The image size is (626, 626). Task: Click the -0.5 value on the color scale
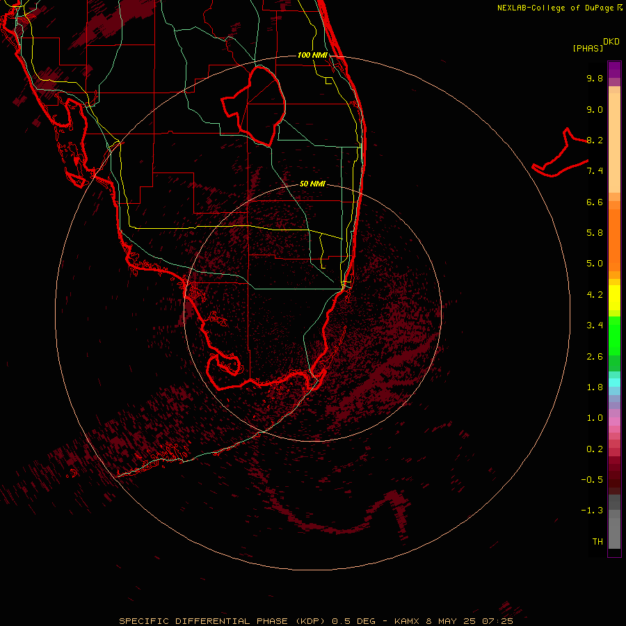coord(592,480)
